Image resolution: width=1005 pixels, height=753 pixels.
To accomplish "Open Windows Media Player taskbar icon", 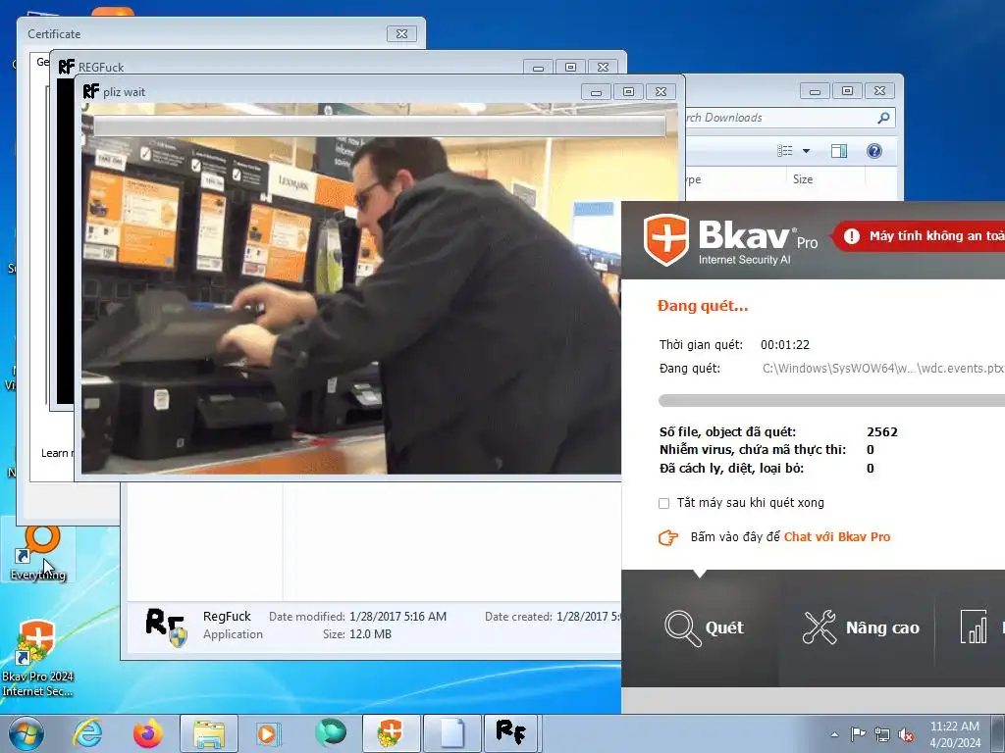I will (x=269, y=733).
